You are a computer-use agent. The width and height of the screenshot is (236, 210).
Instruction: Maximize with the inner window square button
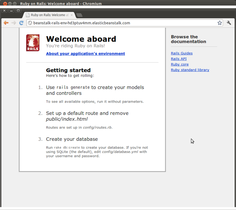pyautogui.click(x=18, y=11)
